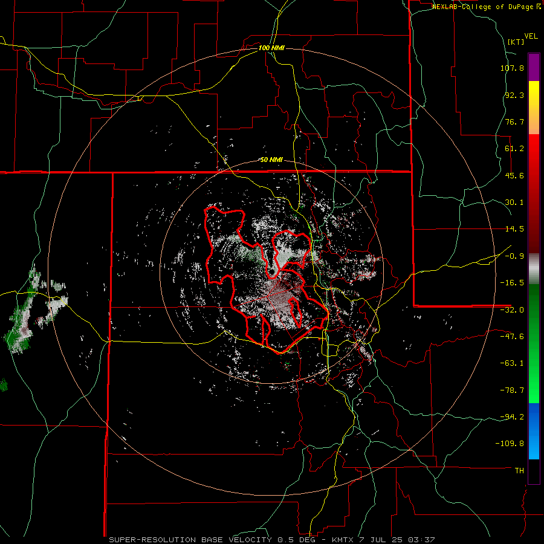Click the 03:37 timestamp in the caption
The image size is (544, 544).
click(x=421, y=540)
